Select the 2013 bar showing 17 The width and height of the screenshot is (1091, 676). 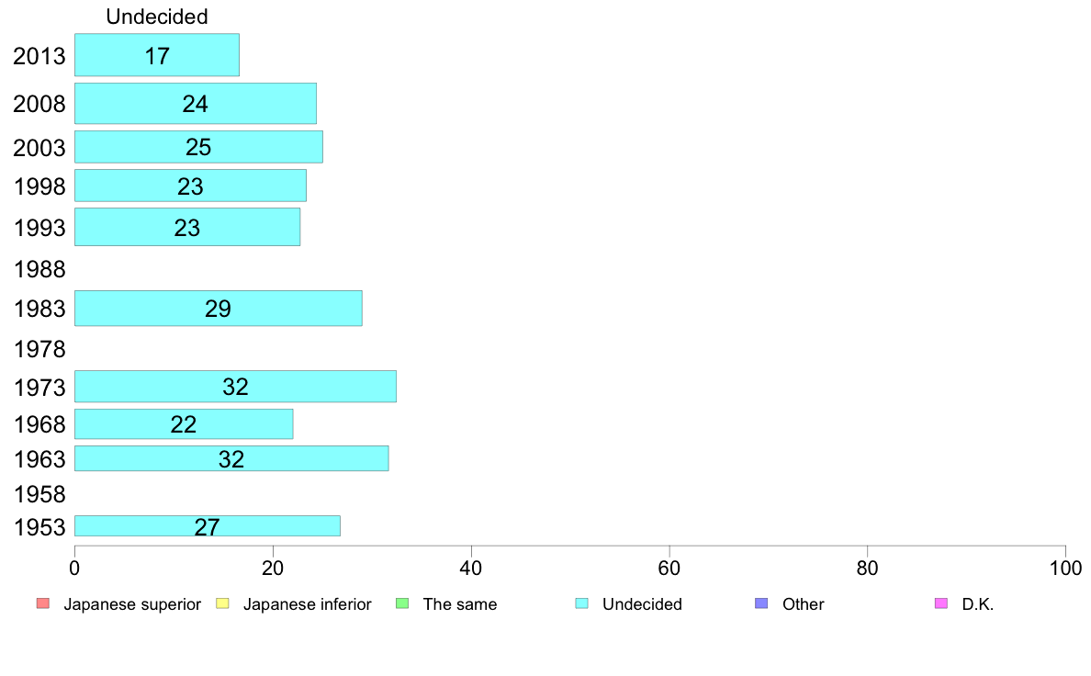(x=156, y=55)
